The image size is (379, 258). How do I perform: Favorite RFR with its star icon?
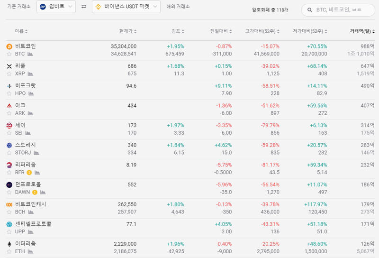pos(9,173)
